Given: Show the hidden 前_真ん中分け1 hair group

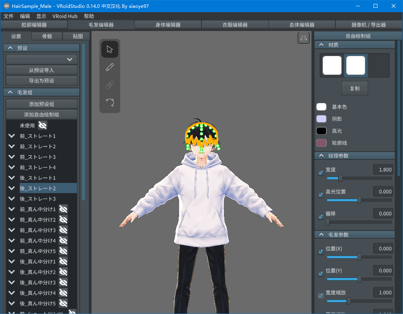Looking at the screenshot, I should [x=62, y=209].
